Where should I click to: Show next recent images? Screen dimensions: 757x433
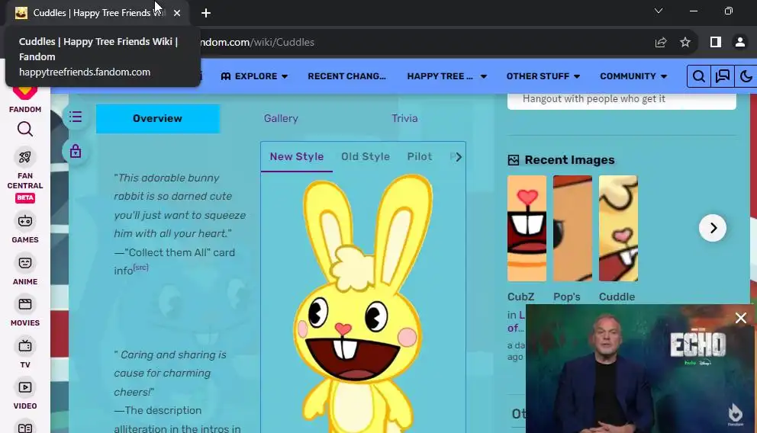pos(713,228)
